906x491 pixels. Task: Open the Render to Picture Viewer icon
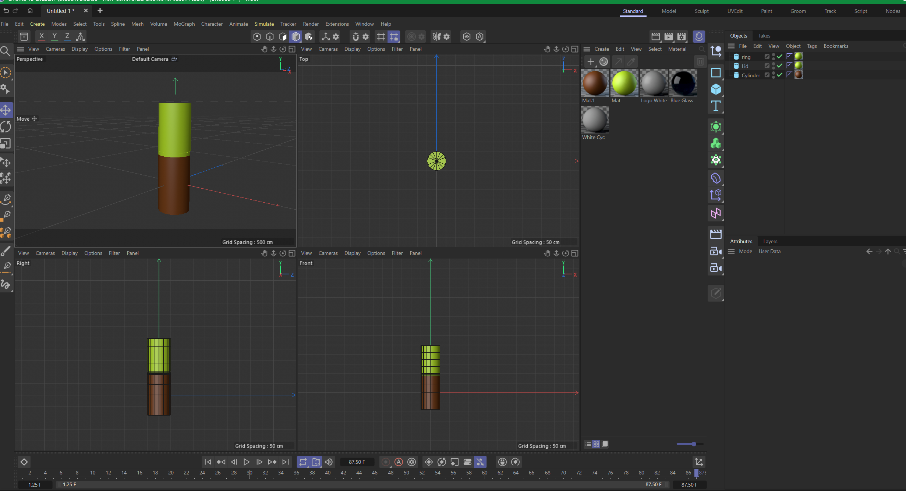(668, 36)
